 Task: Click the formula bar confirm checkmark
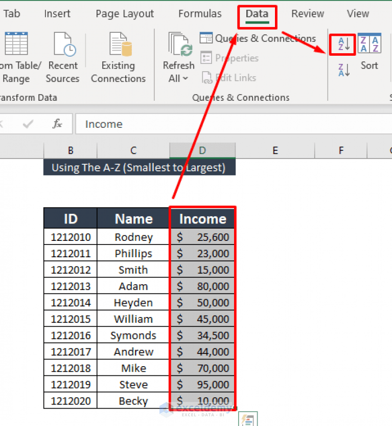[28, 124]
